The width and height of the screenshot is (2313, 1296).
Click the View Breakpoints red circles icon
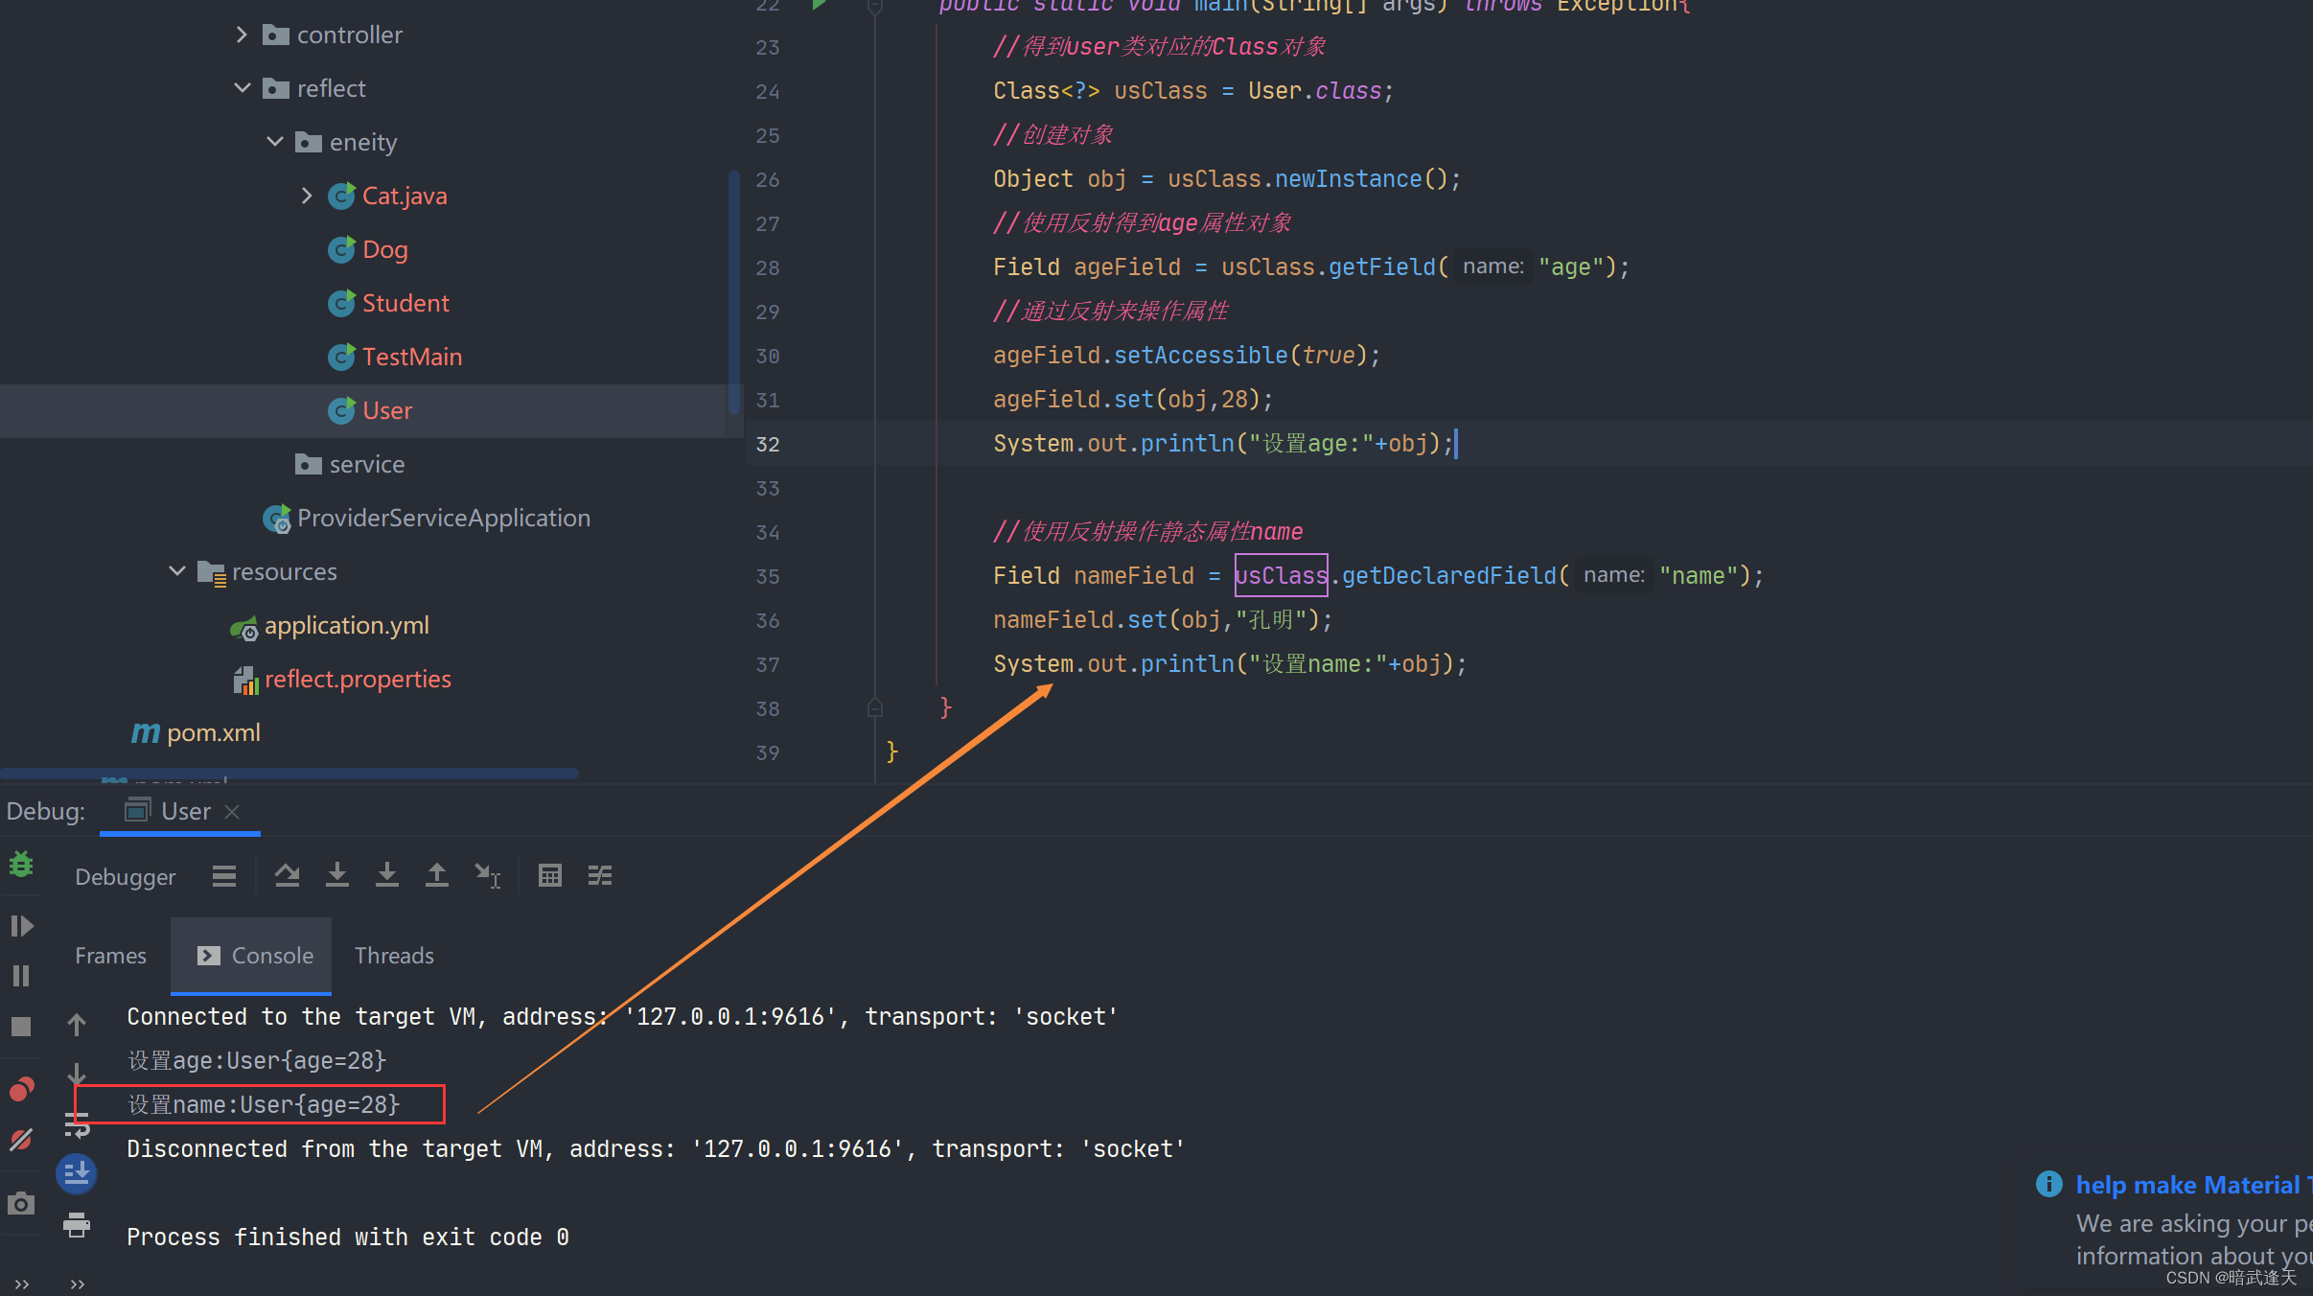21,1090
